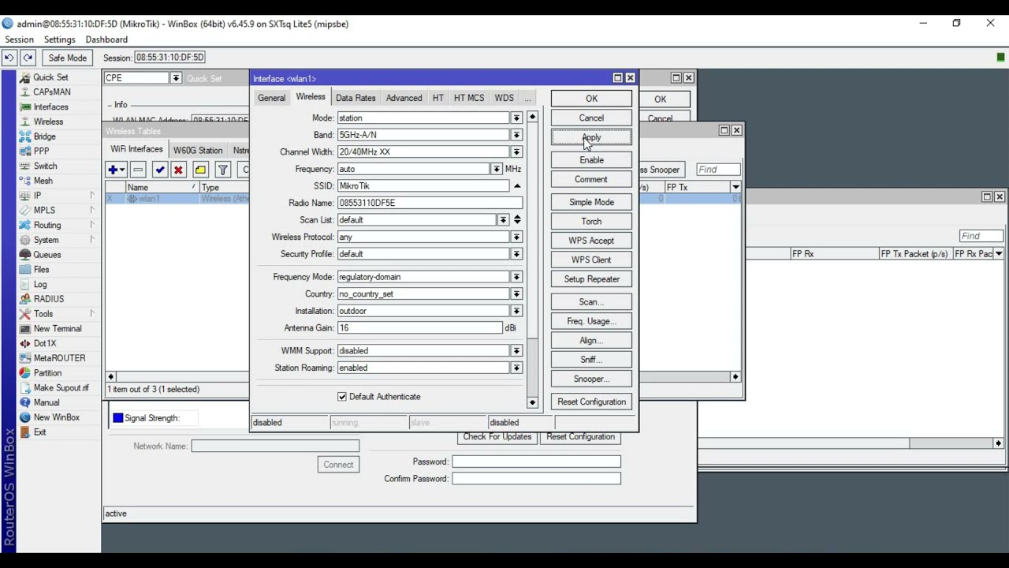This screenshot has height=568, width=1009.
Task: Click Exit in the sidebar
Action: 39,432
